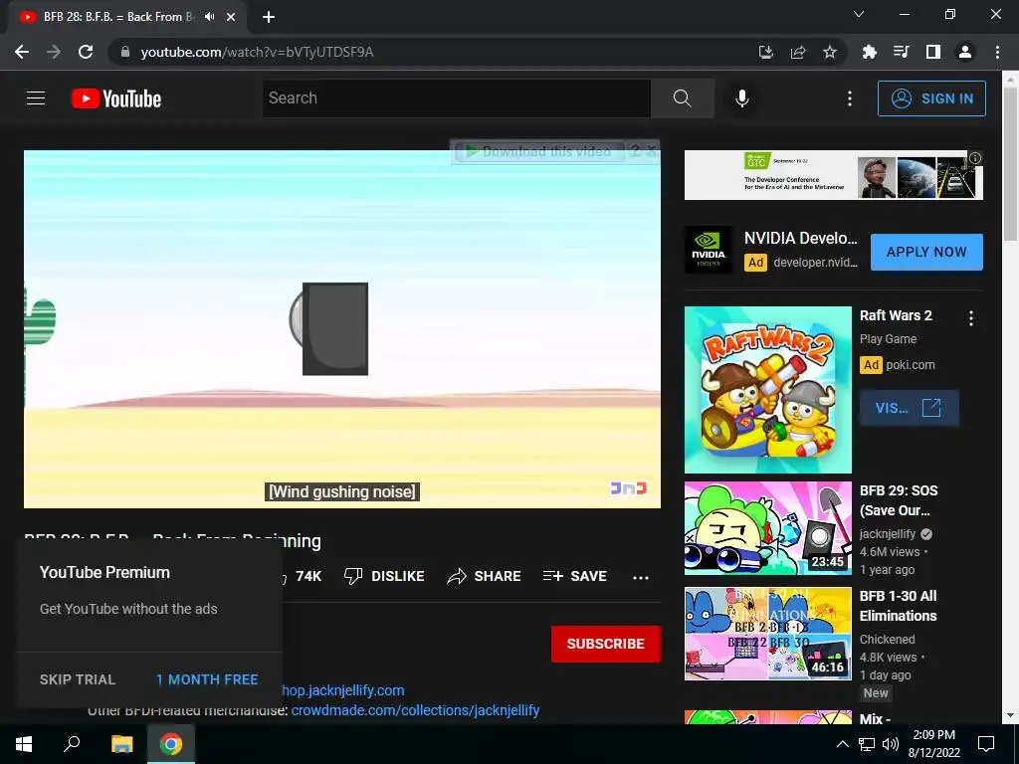1019x764 pixels.
Task: Expand the tab search chevron
Action: [859, 14]
